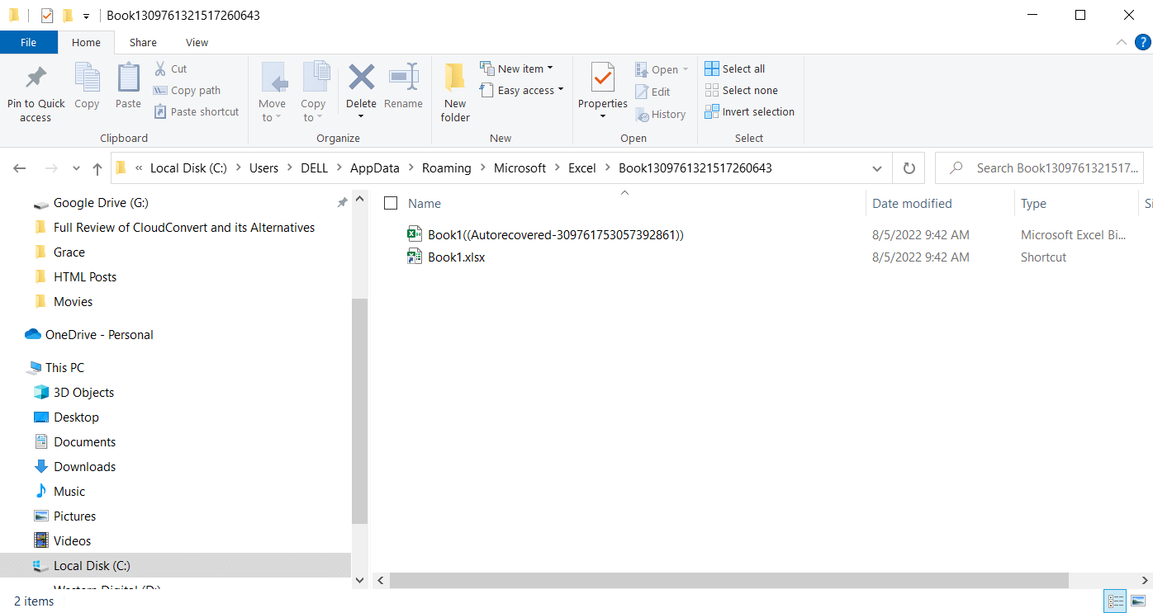Open the address bar history dropdown arrow
1153x613 pixels.
pos(876,167)
